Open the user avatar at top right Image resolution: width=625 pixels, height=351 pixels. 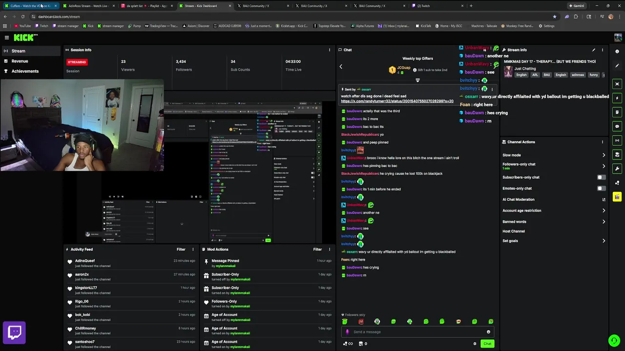click(618, 38)
